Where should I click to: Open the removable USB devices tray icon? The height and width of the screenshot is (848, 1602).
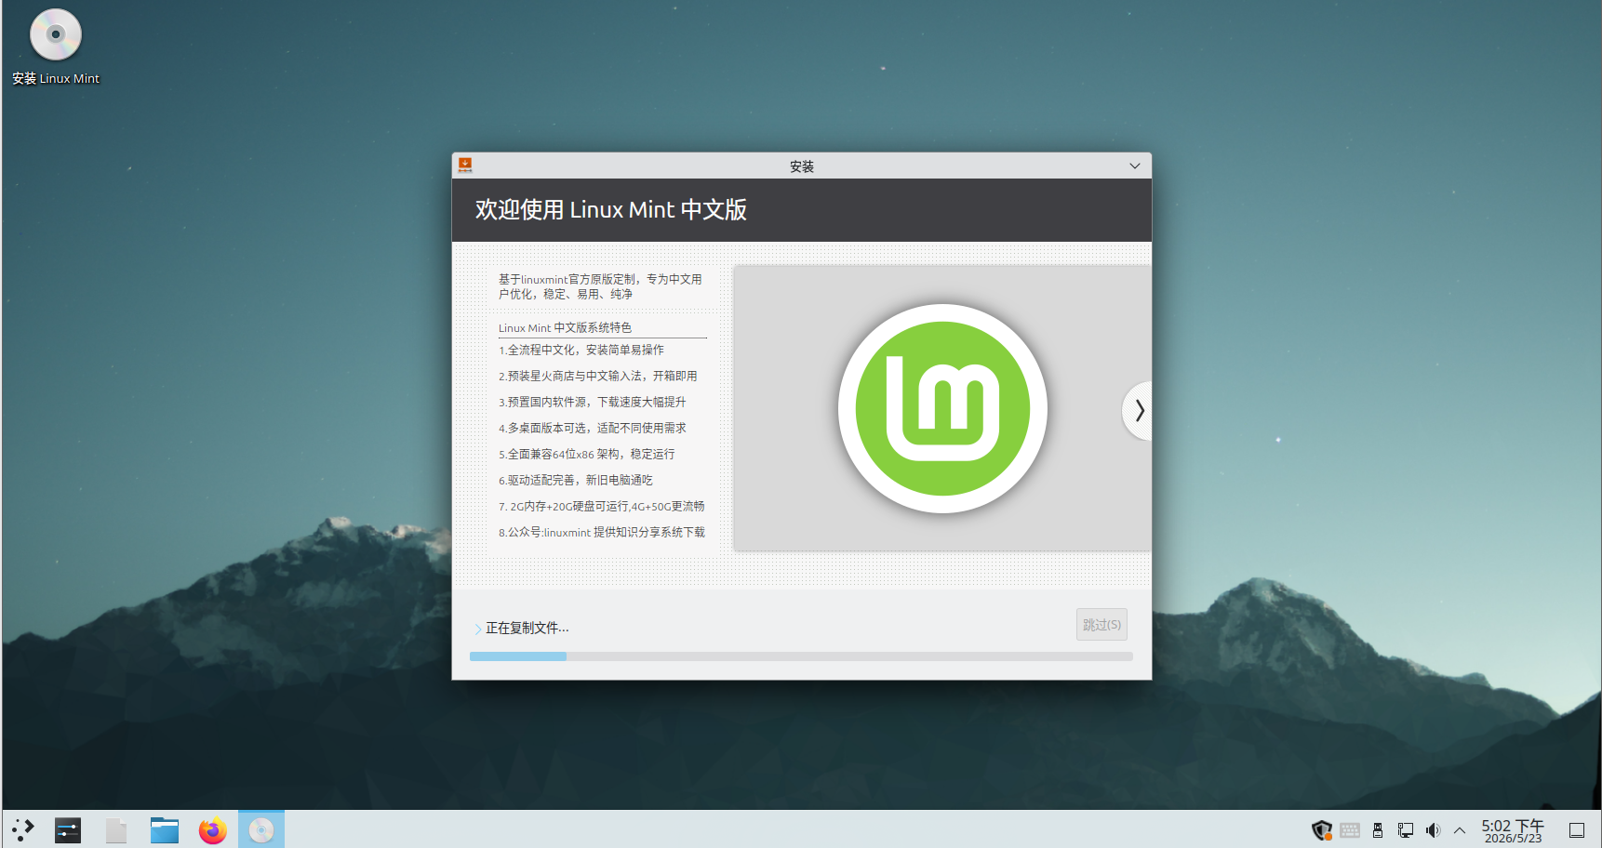coord(1378,830)
